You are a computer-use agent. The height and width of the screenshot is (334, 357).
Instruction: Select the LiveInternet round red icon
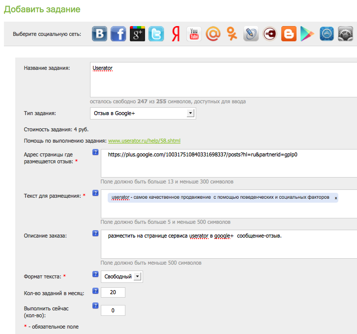270,34
